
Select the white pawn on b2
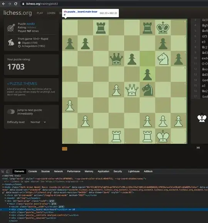[x=86, y=121]
